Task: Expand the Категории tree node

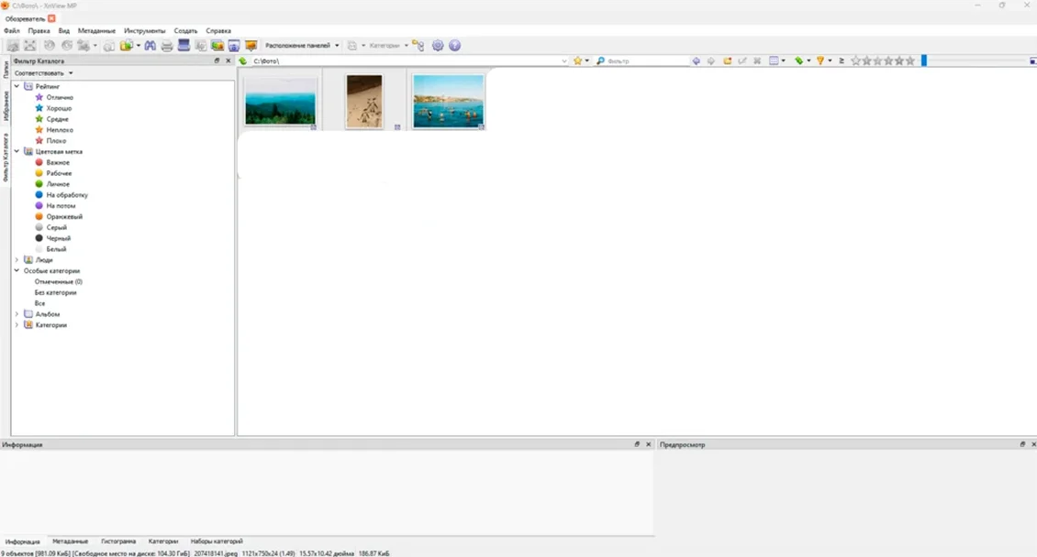Action: (x=17, y=324)
